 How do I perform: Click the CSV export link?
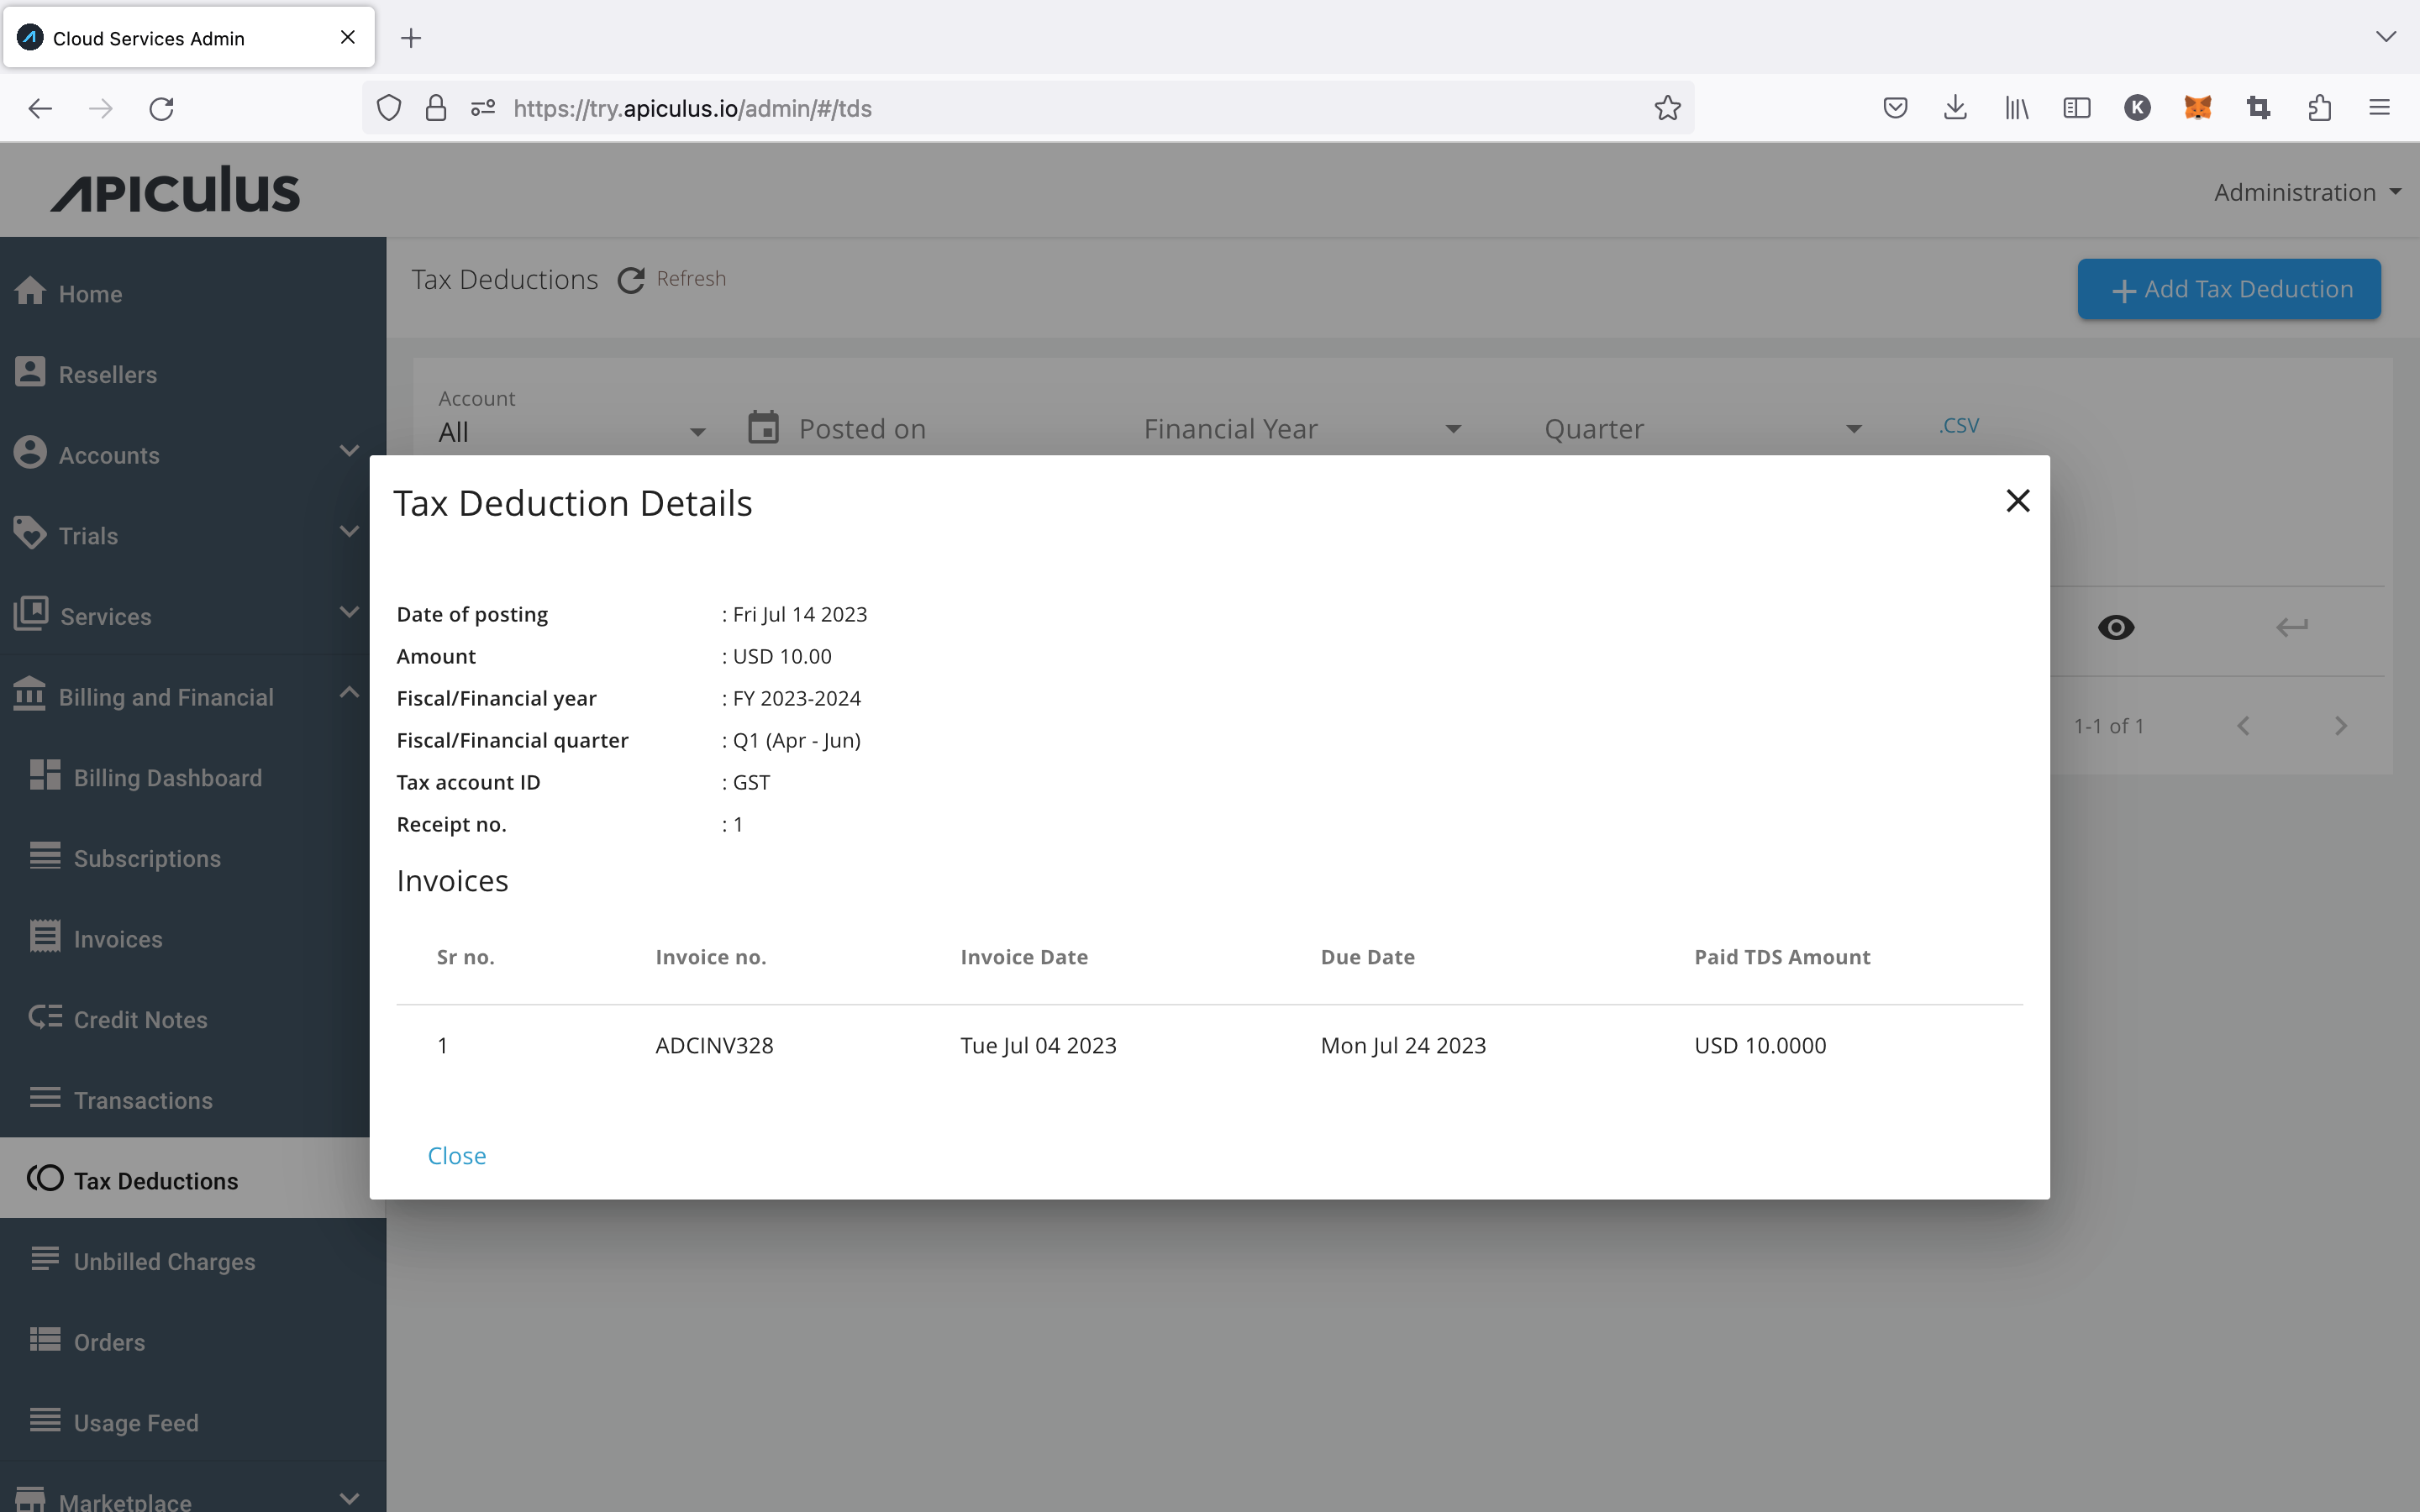(x=1960, y=422)
